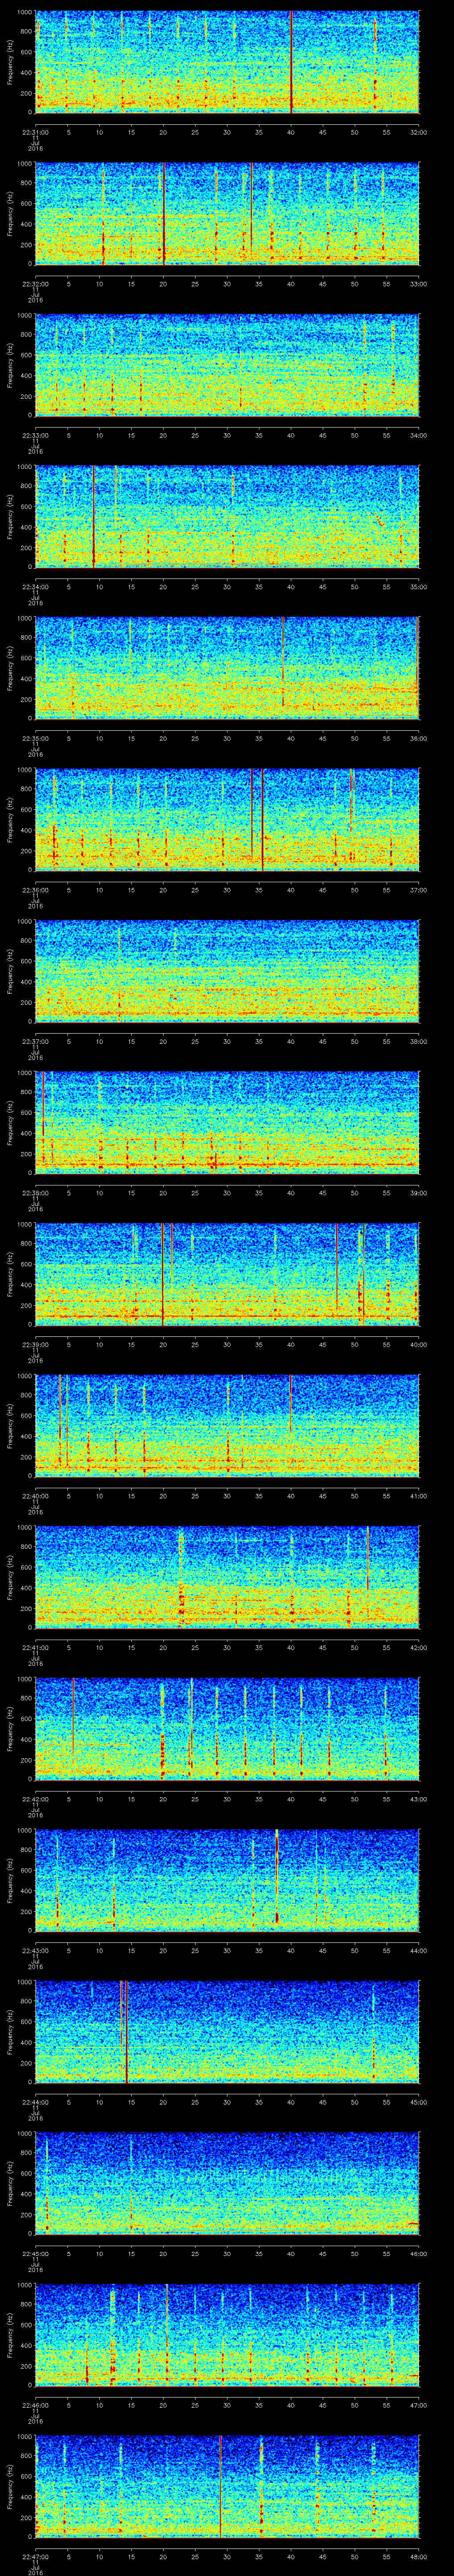This screenshot has height=2576, width=454.
Task: Click the '22:41:00' start time label
Action: 36,1647
